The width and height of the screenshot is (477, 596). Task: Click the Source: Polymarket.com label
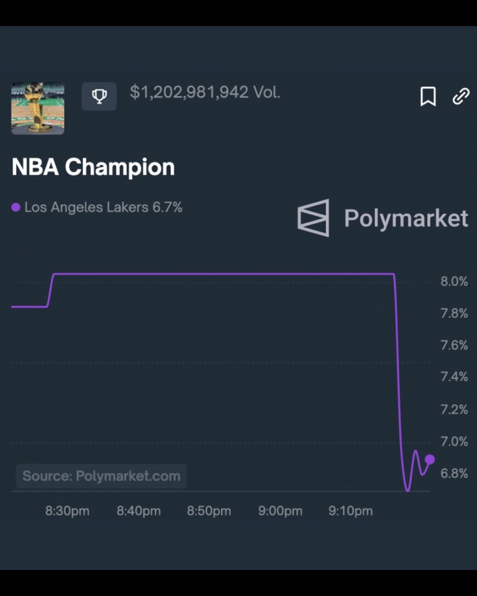click(x=102, y=476)
